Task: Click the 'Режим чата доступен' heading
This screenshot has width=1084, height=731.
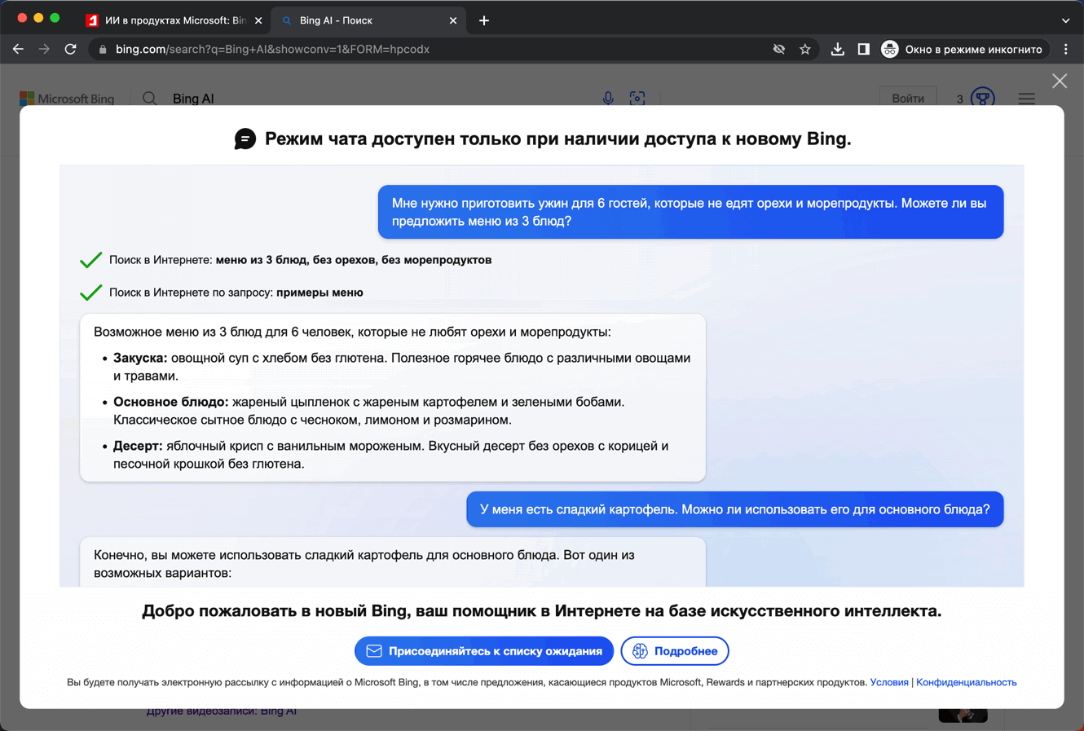Action: 557,139
